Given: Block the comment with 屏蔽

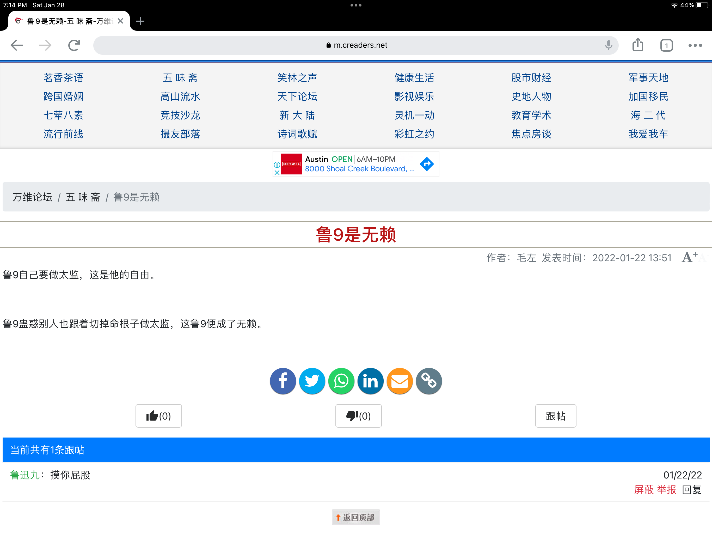Looking at the screenshot, I should pos(644,490).
